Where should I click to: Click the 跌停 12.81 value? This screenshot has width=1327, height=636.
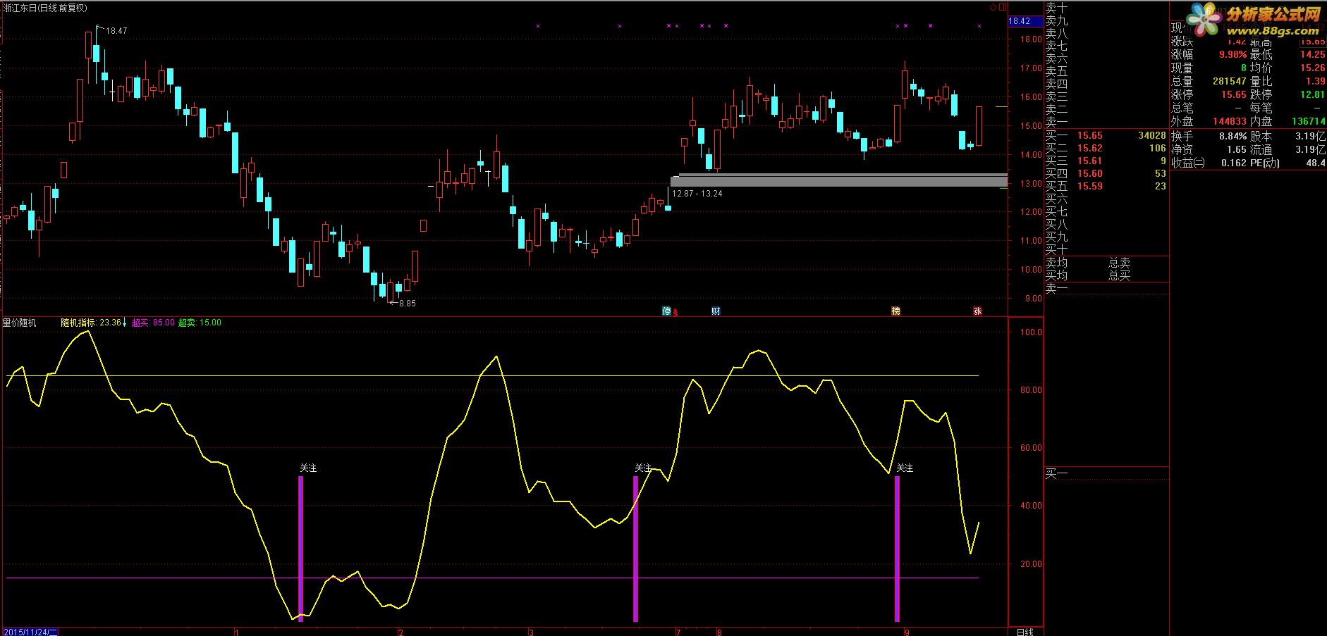tap(1313, 94)
